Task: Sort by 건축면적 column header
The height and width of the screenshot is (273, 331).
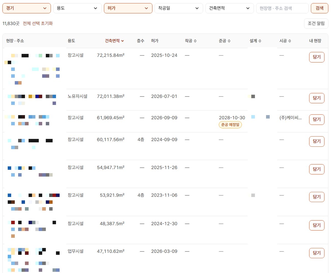Action: pyautogui.click(x=114, y=41)
